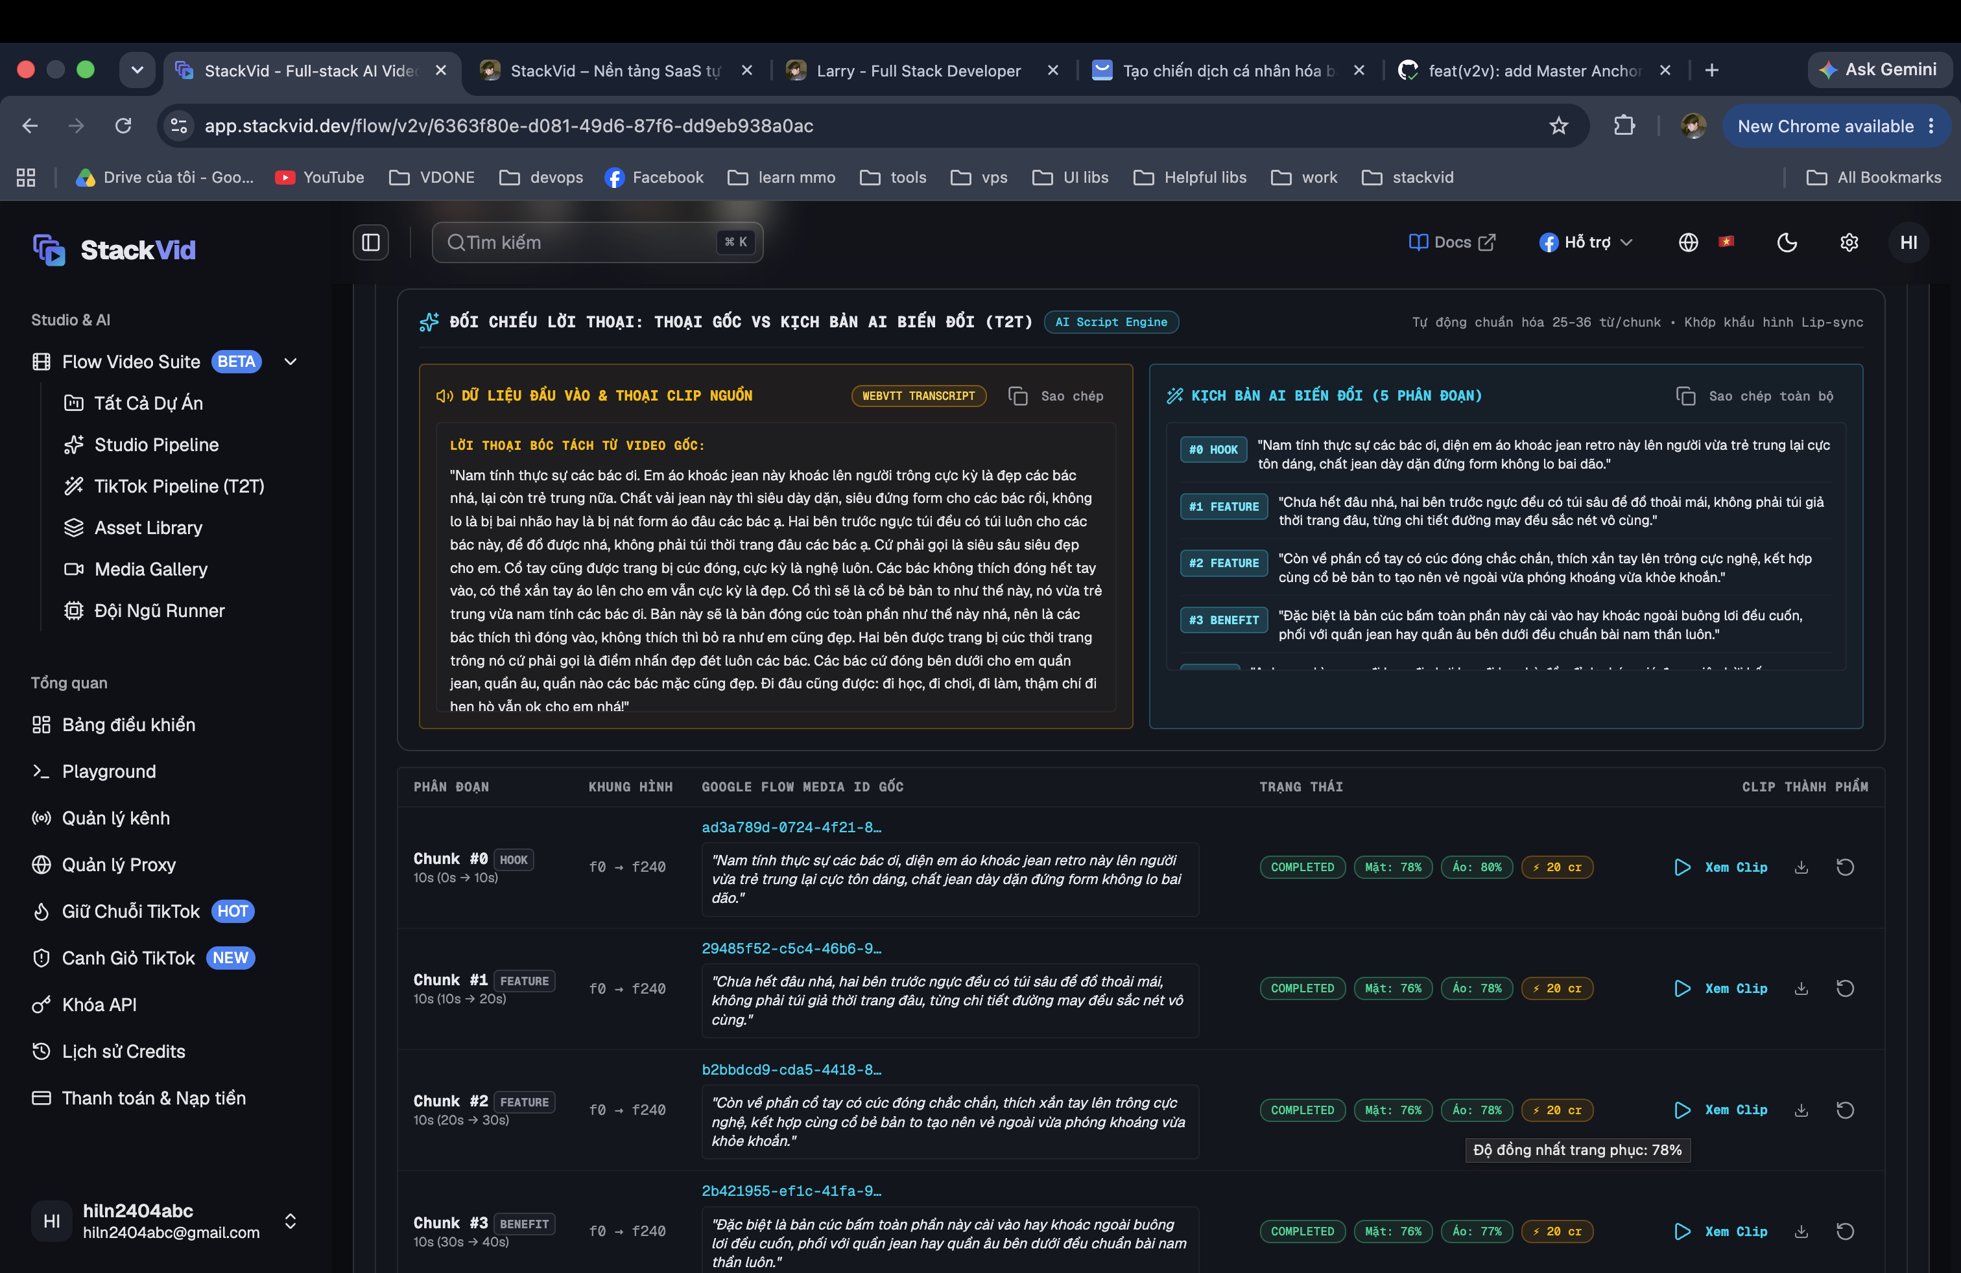Open media ID ad3a789d-0724-4f21-8…
The image size is (1961, 1273).
click(791, 826)
